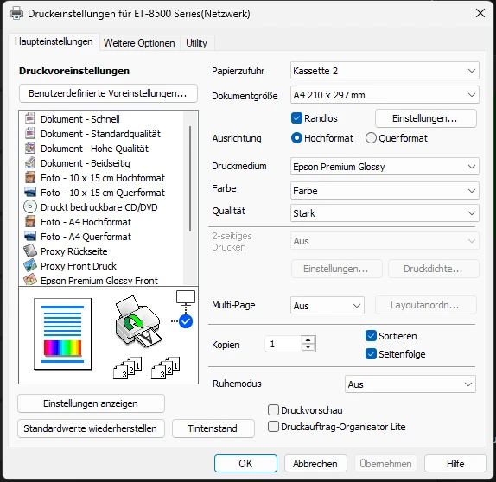Open the Farbe dropdown

point(385,191)
